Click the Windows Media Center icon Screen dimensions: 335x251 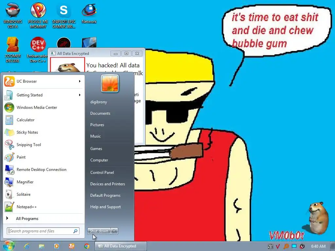coord(9,107)
